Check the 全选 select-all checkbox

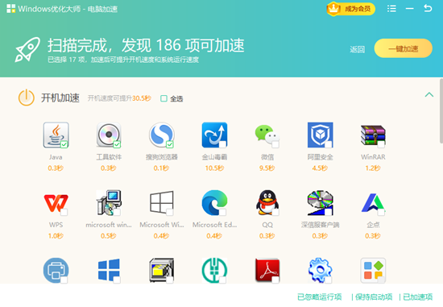(x=164, y=98)
